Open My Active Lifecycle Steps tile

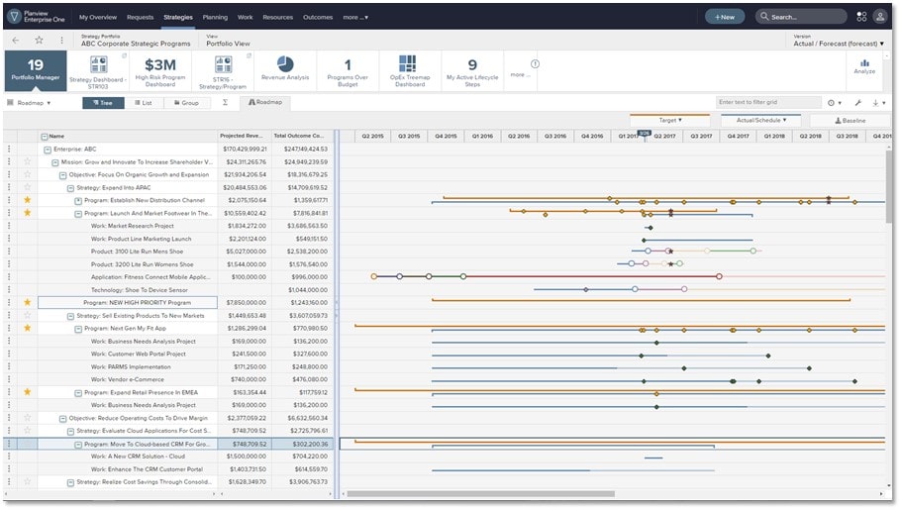click(472, 70)
